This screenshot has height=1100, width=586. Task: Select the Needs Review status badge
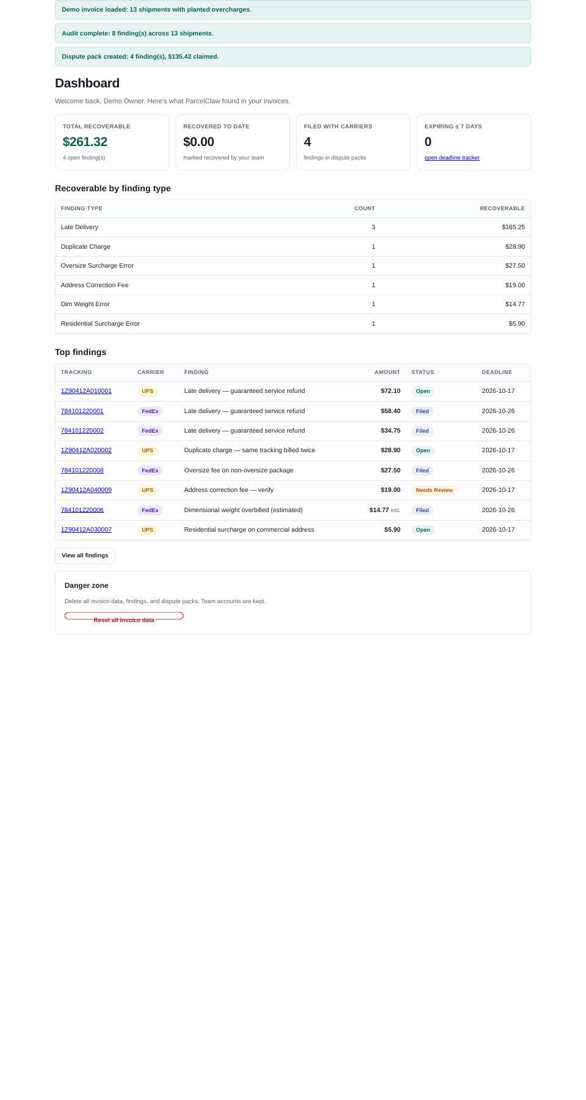click(x=434, y=490)
